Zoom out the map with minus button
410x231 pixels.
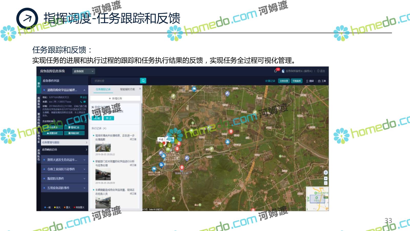pyautogui.click(x=325, y=183)
